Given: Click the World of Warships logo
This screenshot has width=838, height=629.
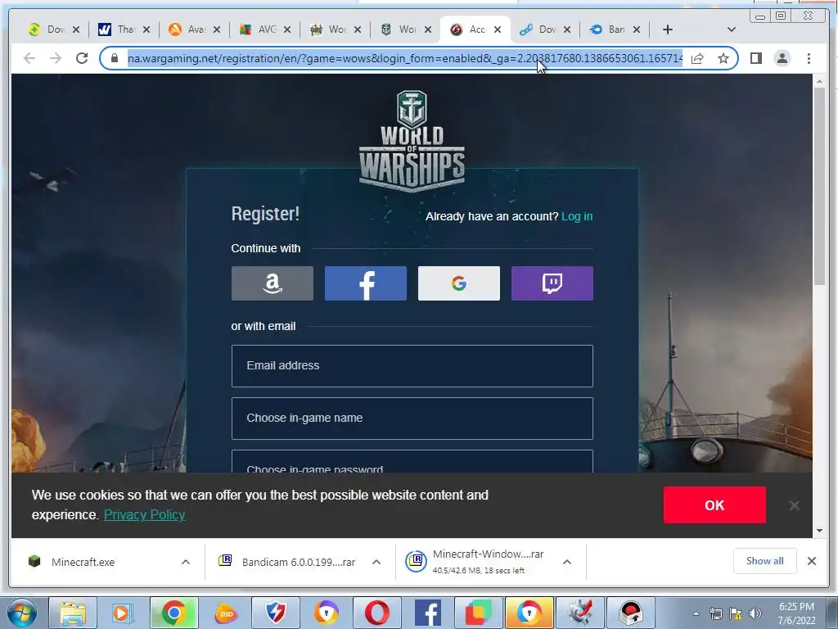Looking at the screenshot, I should click(412, 141).
